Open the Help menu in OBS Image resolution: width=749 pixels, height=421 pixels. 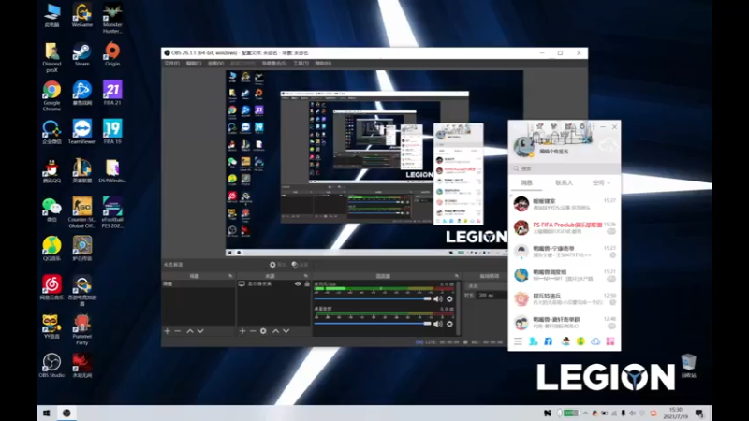point(323,64)
